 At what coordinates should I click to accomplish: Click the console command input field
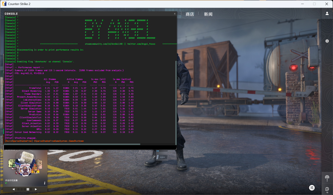(90, 147)
